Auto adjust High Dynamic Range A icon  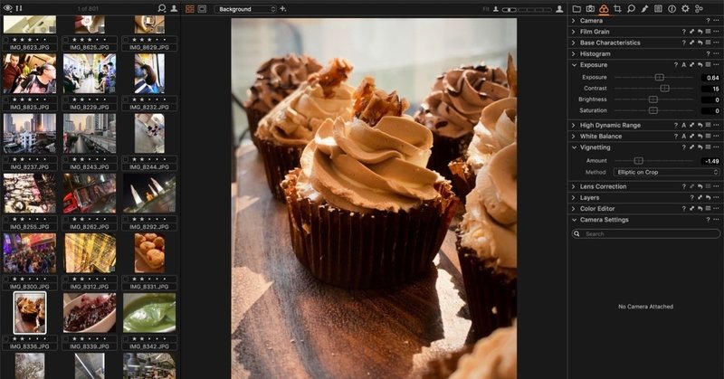(684, 125)
